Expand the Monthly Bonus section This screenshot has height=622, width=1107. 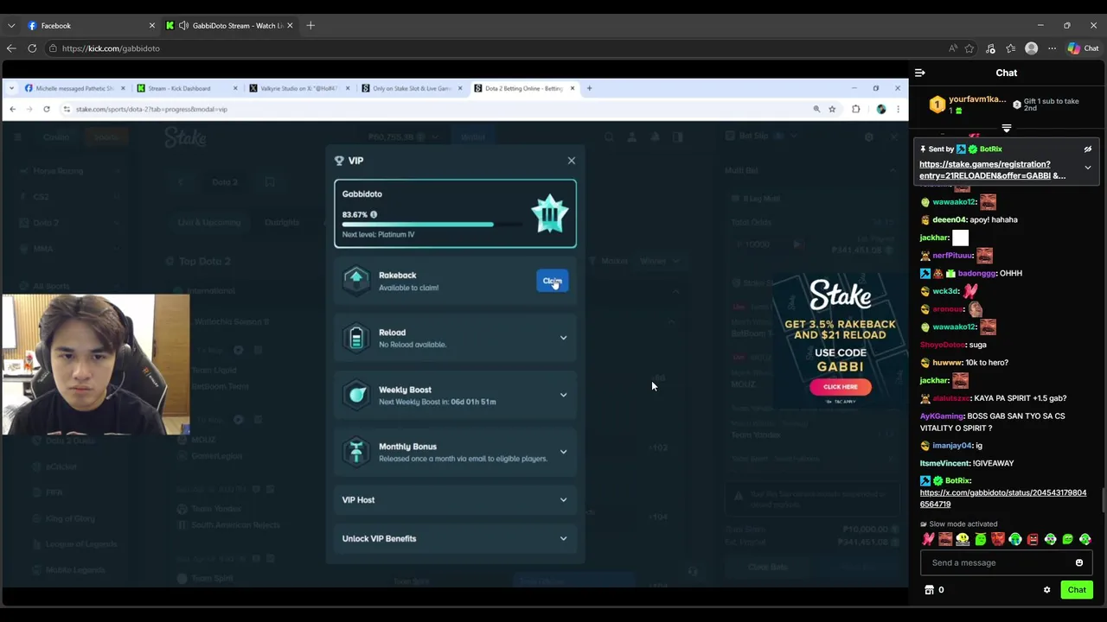(563, 452)
